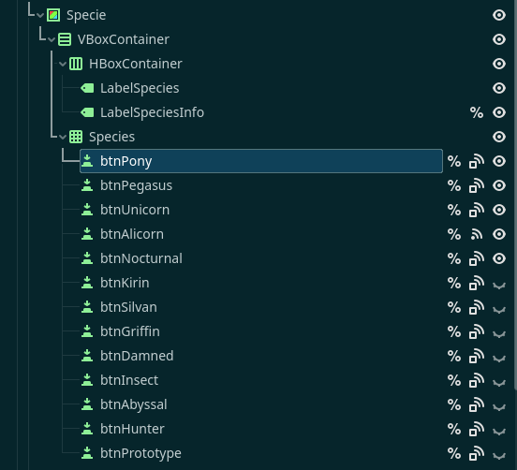517x470 pixels.
Task: Click the HBoxContainer node type icon
Action: point(76,64)
